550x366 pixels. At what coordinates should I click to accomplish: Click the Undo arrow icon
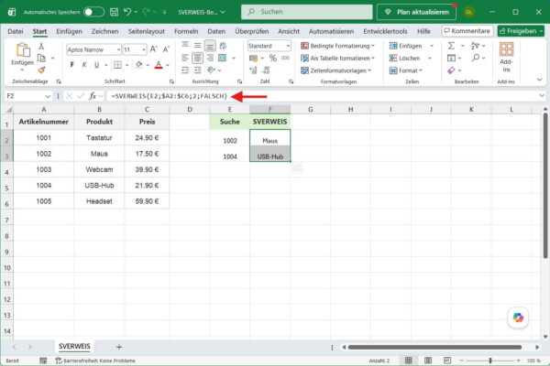(127, 12)
